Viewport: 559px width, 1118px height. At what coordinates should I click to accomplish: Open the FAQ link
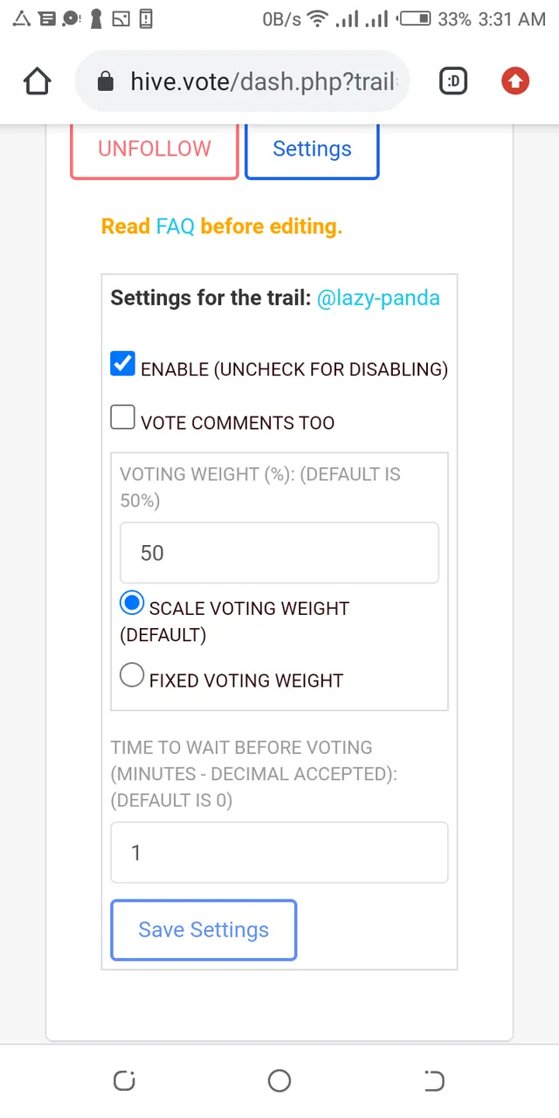coord(175,226)
